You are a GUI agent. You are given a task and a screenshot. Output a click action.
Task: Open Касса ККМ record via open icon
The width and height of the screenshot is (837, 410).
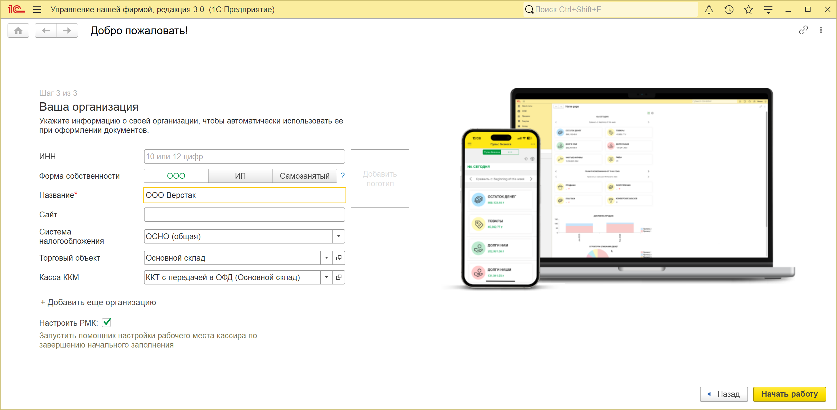[x=339, y=277]
